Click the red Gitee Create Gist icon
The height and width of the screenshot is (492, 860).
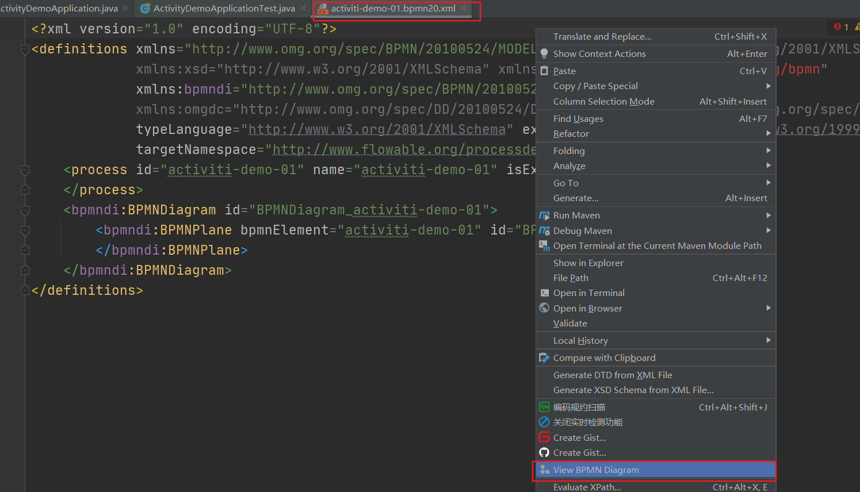coord(544,437)
